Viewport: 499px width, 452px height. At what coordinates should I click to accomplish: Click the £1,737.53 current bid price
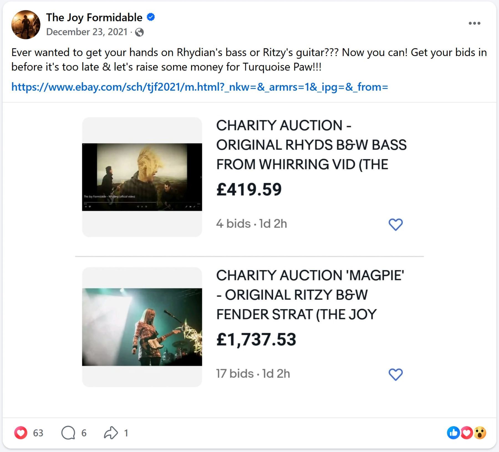pyautogui.click(x=256, y=339)
